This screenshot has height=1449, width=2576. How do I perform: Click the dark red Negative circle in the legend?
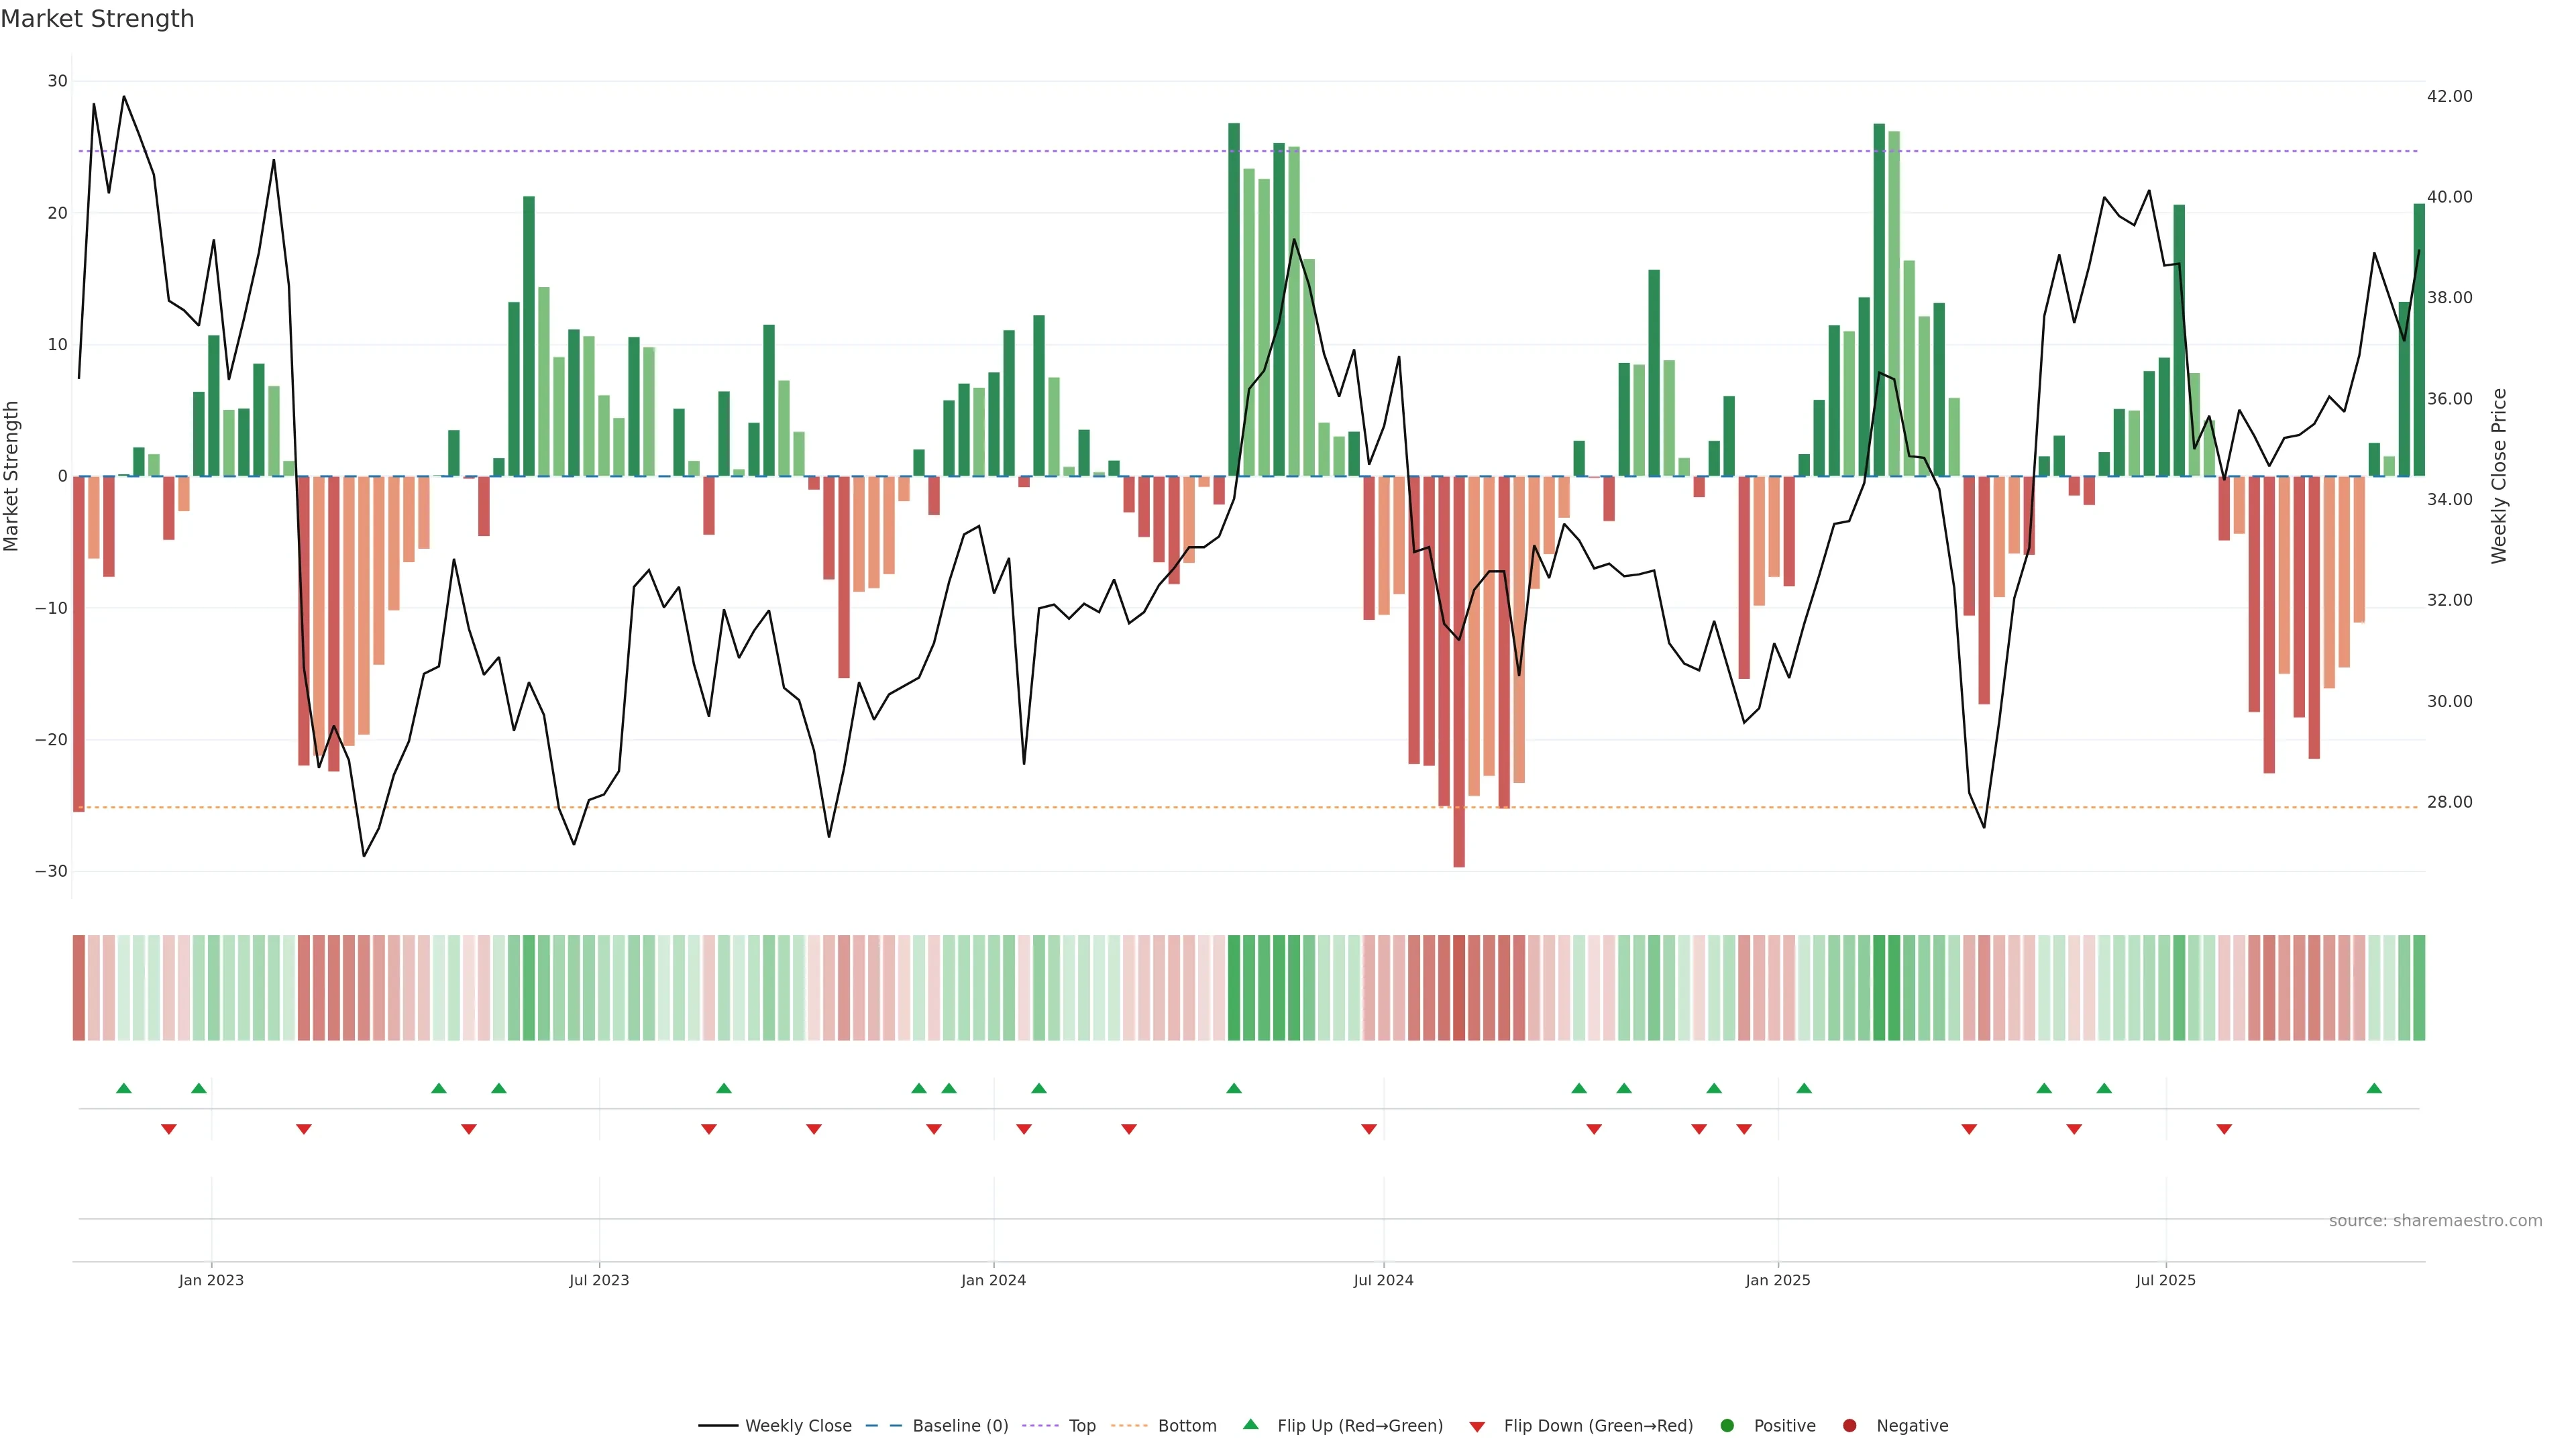click(x=1849, y=1426)
